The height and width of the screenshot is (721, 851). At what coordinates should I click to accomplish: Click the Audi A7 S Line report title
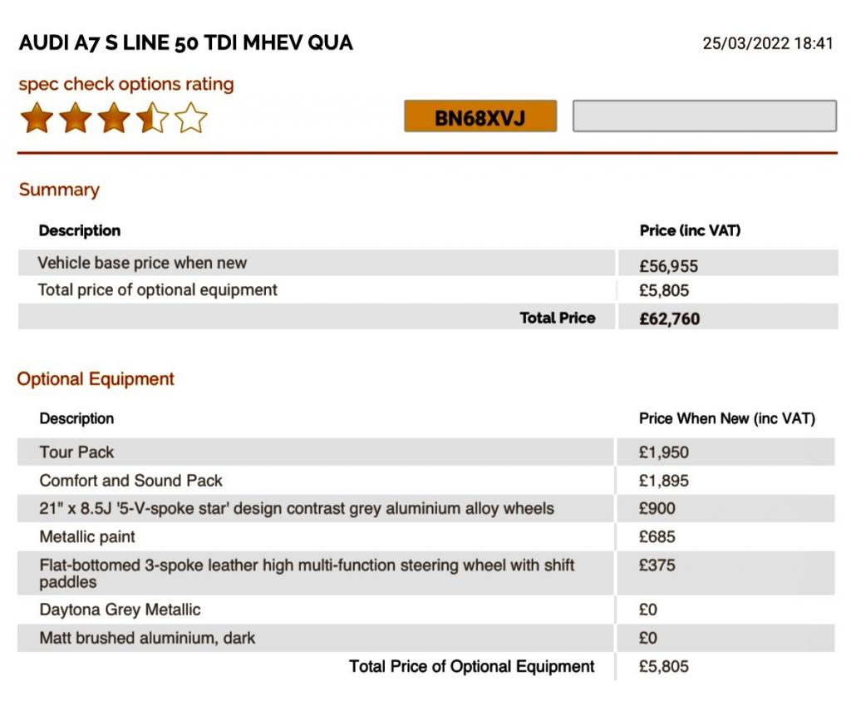[186, 43]
